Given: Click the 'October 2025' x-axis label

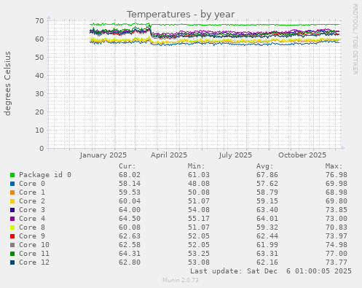Looking at the screenshot, I should [x=302, y=155].
